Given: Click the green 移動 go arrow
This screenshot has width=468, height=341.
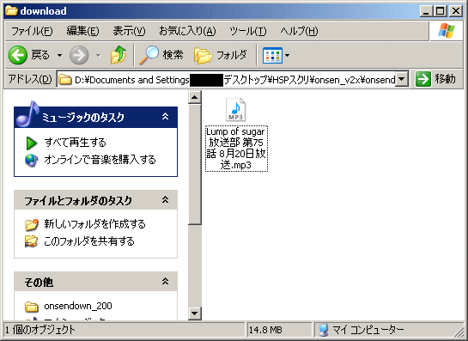Looking at the screenshot, I should point(423,79).
